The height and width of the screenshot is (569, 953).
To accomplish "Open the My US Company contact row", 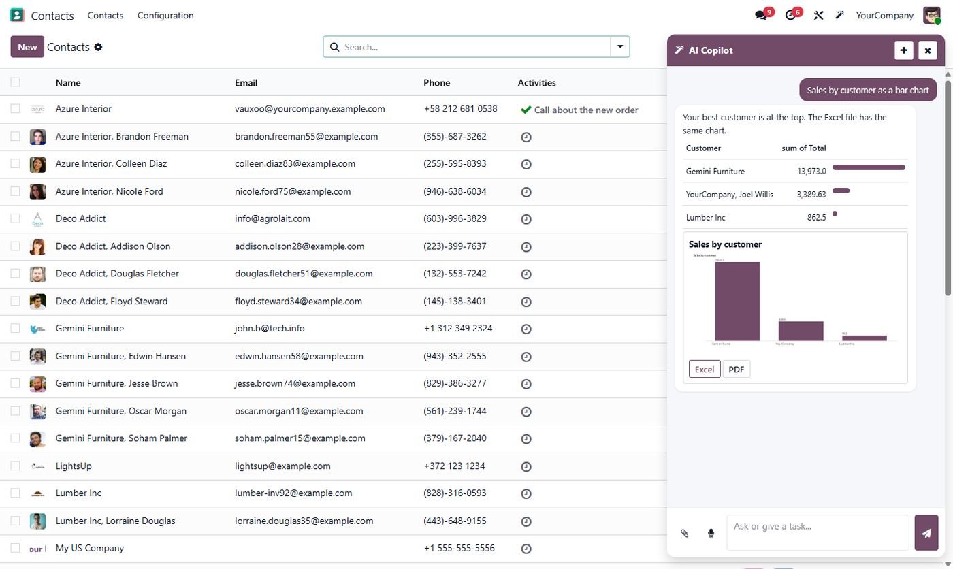I will (334, 549).
